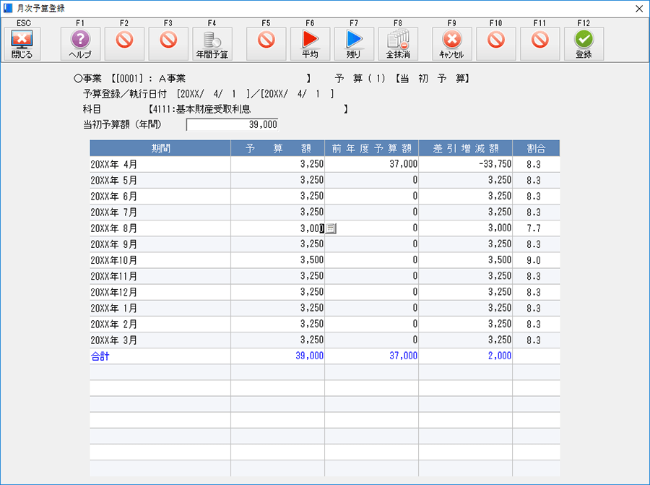Click the 予算額 cell for 2月
The width and height of the screenshot is (650, 485).
278,324
